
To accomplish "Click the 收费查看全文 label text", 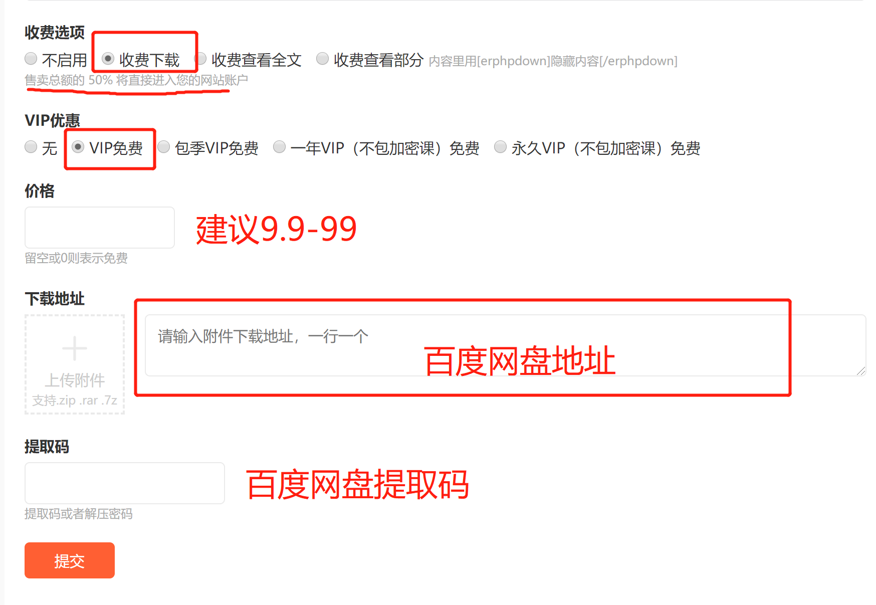I will 257,60.
